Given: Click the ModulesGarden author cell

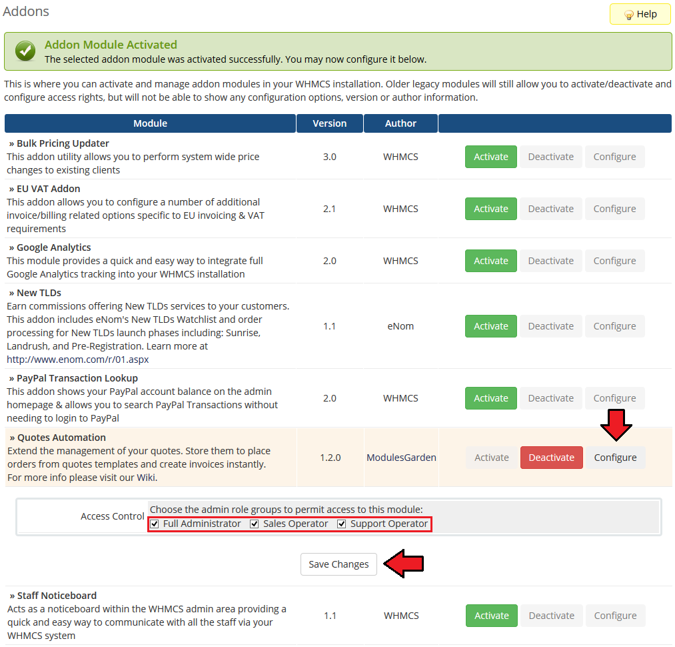Looking at the screenshot, I should tap(401, 458).
